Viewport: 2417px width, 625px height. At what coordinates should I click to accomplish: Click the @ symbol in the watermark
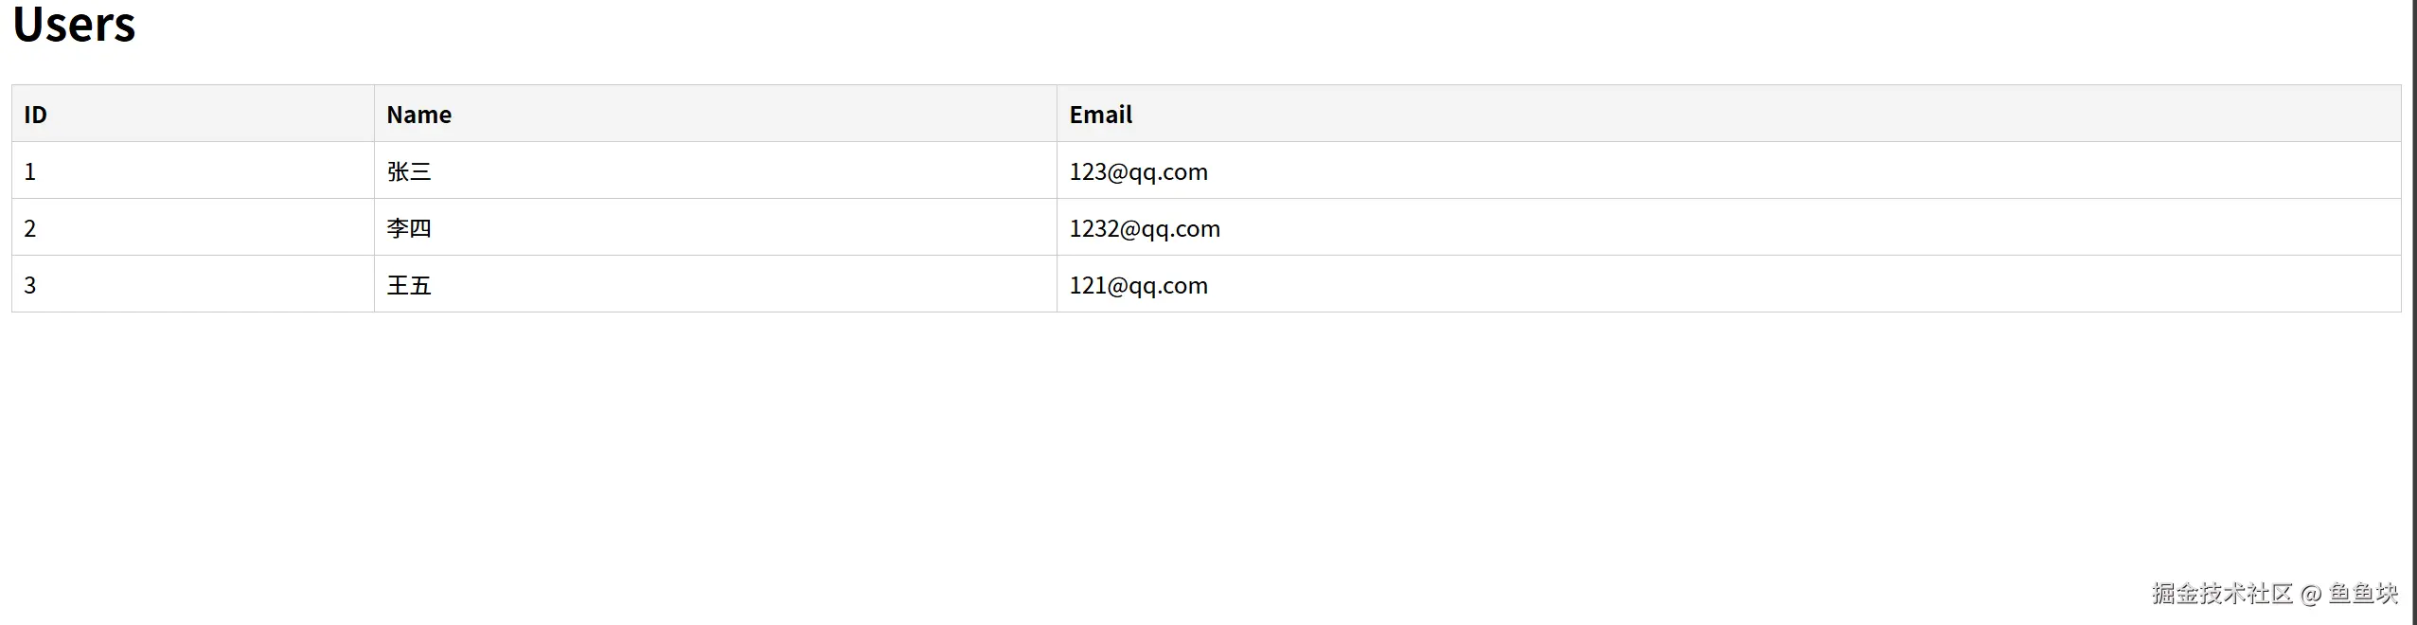2310,595
